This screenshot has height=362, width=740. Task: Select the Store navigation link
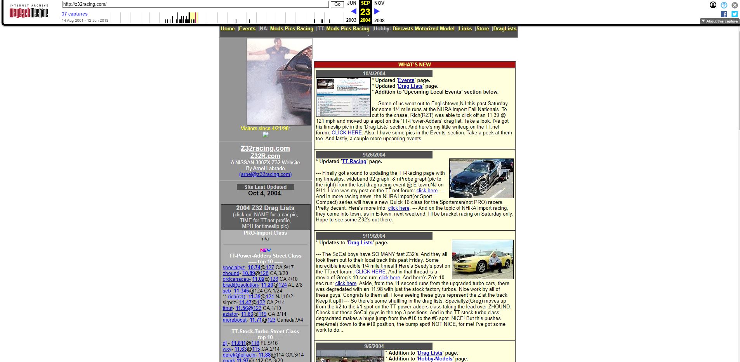tap(482, 29)
